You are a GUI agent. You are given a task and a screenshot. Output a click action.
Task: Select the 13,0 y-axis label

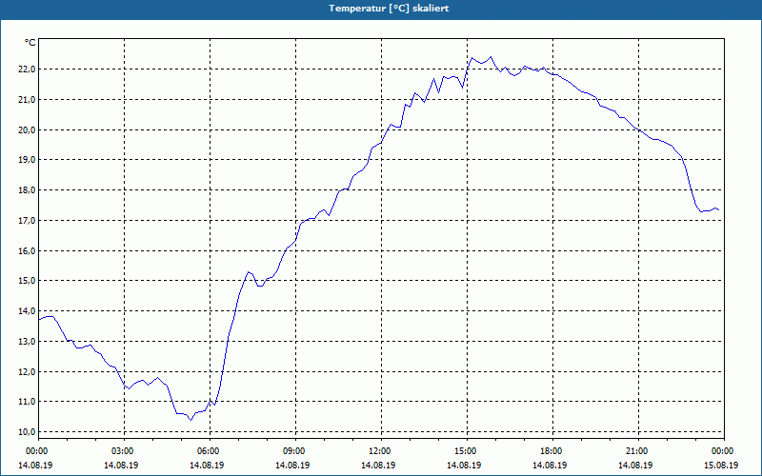tap(28, 342)
